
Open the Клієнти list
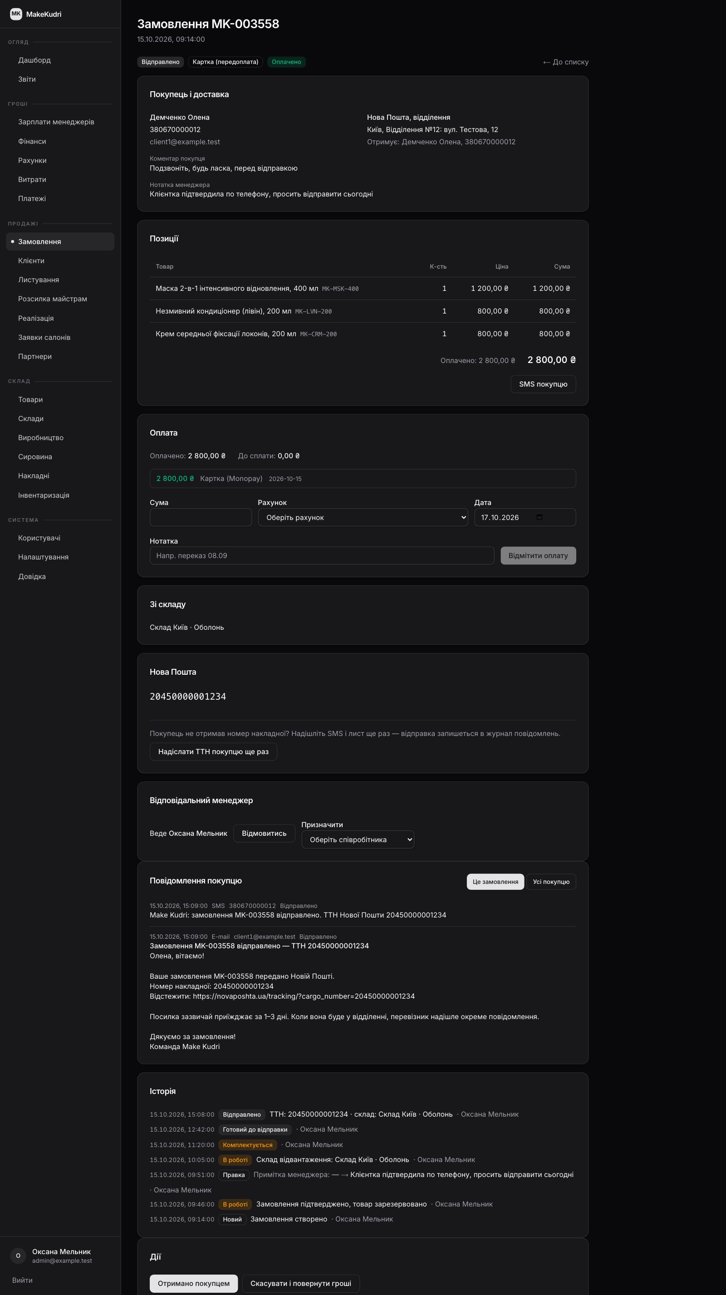pos(60,261)
